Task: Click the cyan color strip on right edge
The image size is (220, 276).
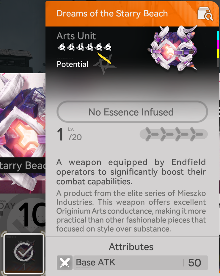Action: coord(218,35)
